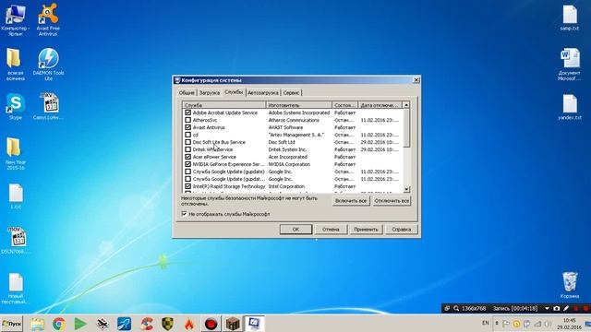
Task: Open help with the Справка button
Action: pyautogui.click(x=401, y=230)
